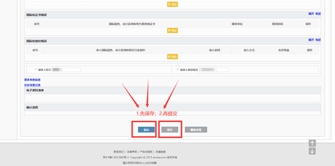
Task: Open the 法律声明 footer link
Action: pos(132,152)
